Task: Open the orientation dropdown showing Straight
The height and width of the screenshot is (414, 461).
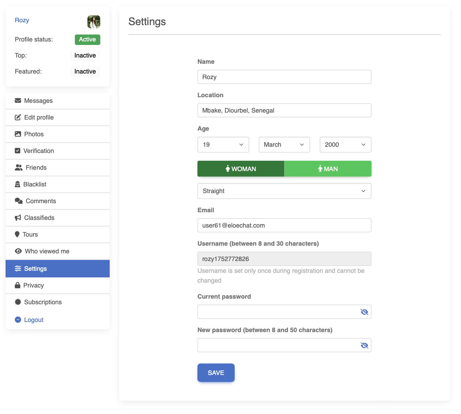Action: [x=284, y=191]
